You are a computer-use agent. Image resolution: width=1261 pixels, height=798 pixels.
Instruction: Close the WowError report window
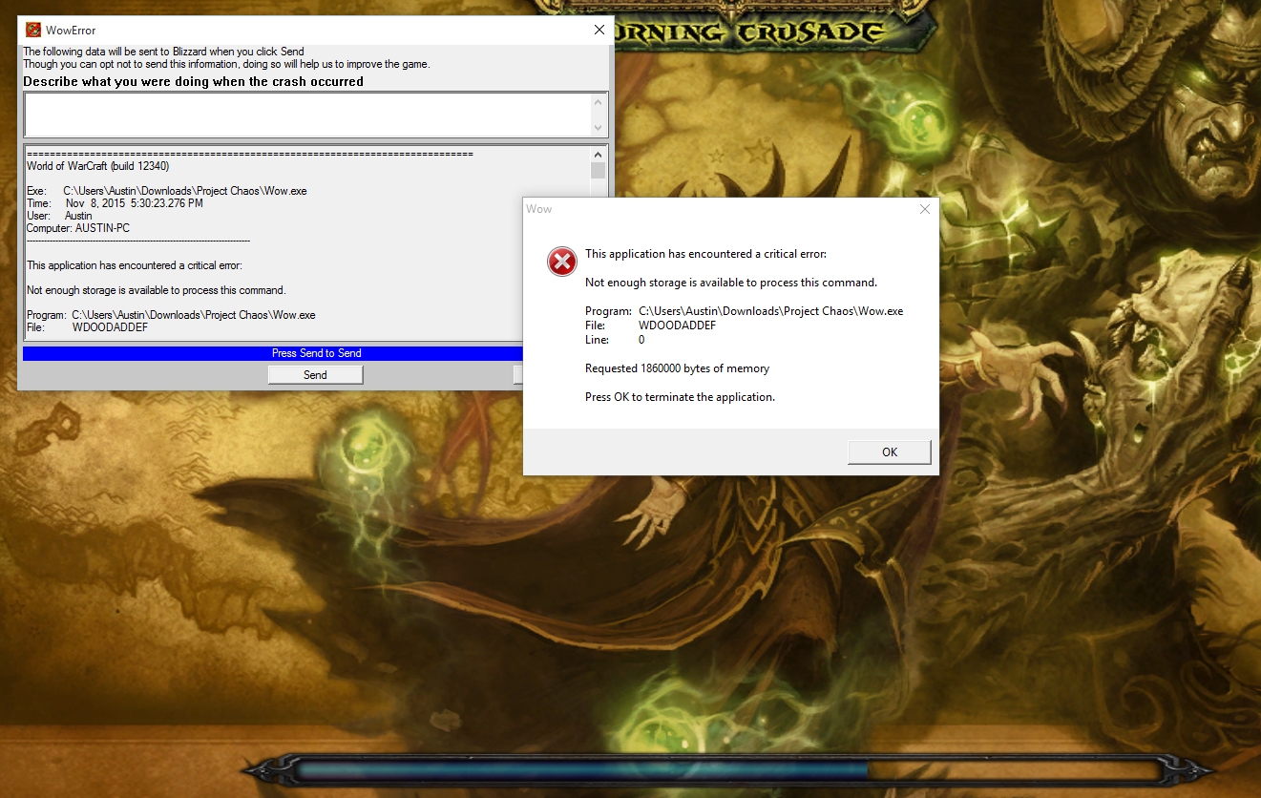(599, 30)
